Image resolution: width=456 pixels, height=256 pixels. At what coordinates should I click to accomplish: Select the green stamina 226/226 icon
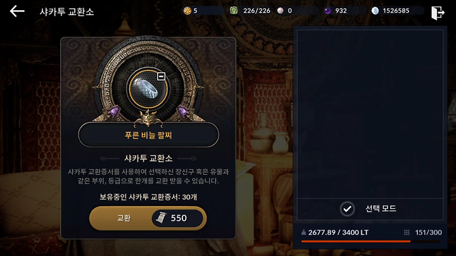click(234, 11)
